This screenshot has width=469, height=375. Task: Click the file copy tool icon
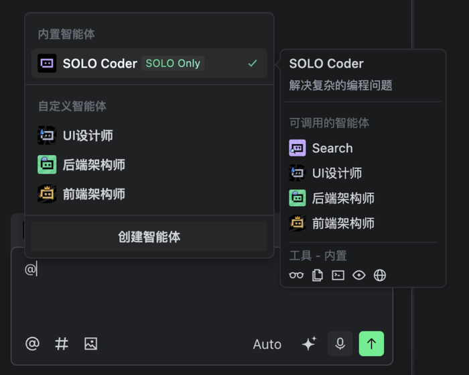(318, 275)
